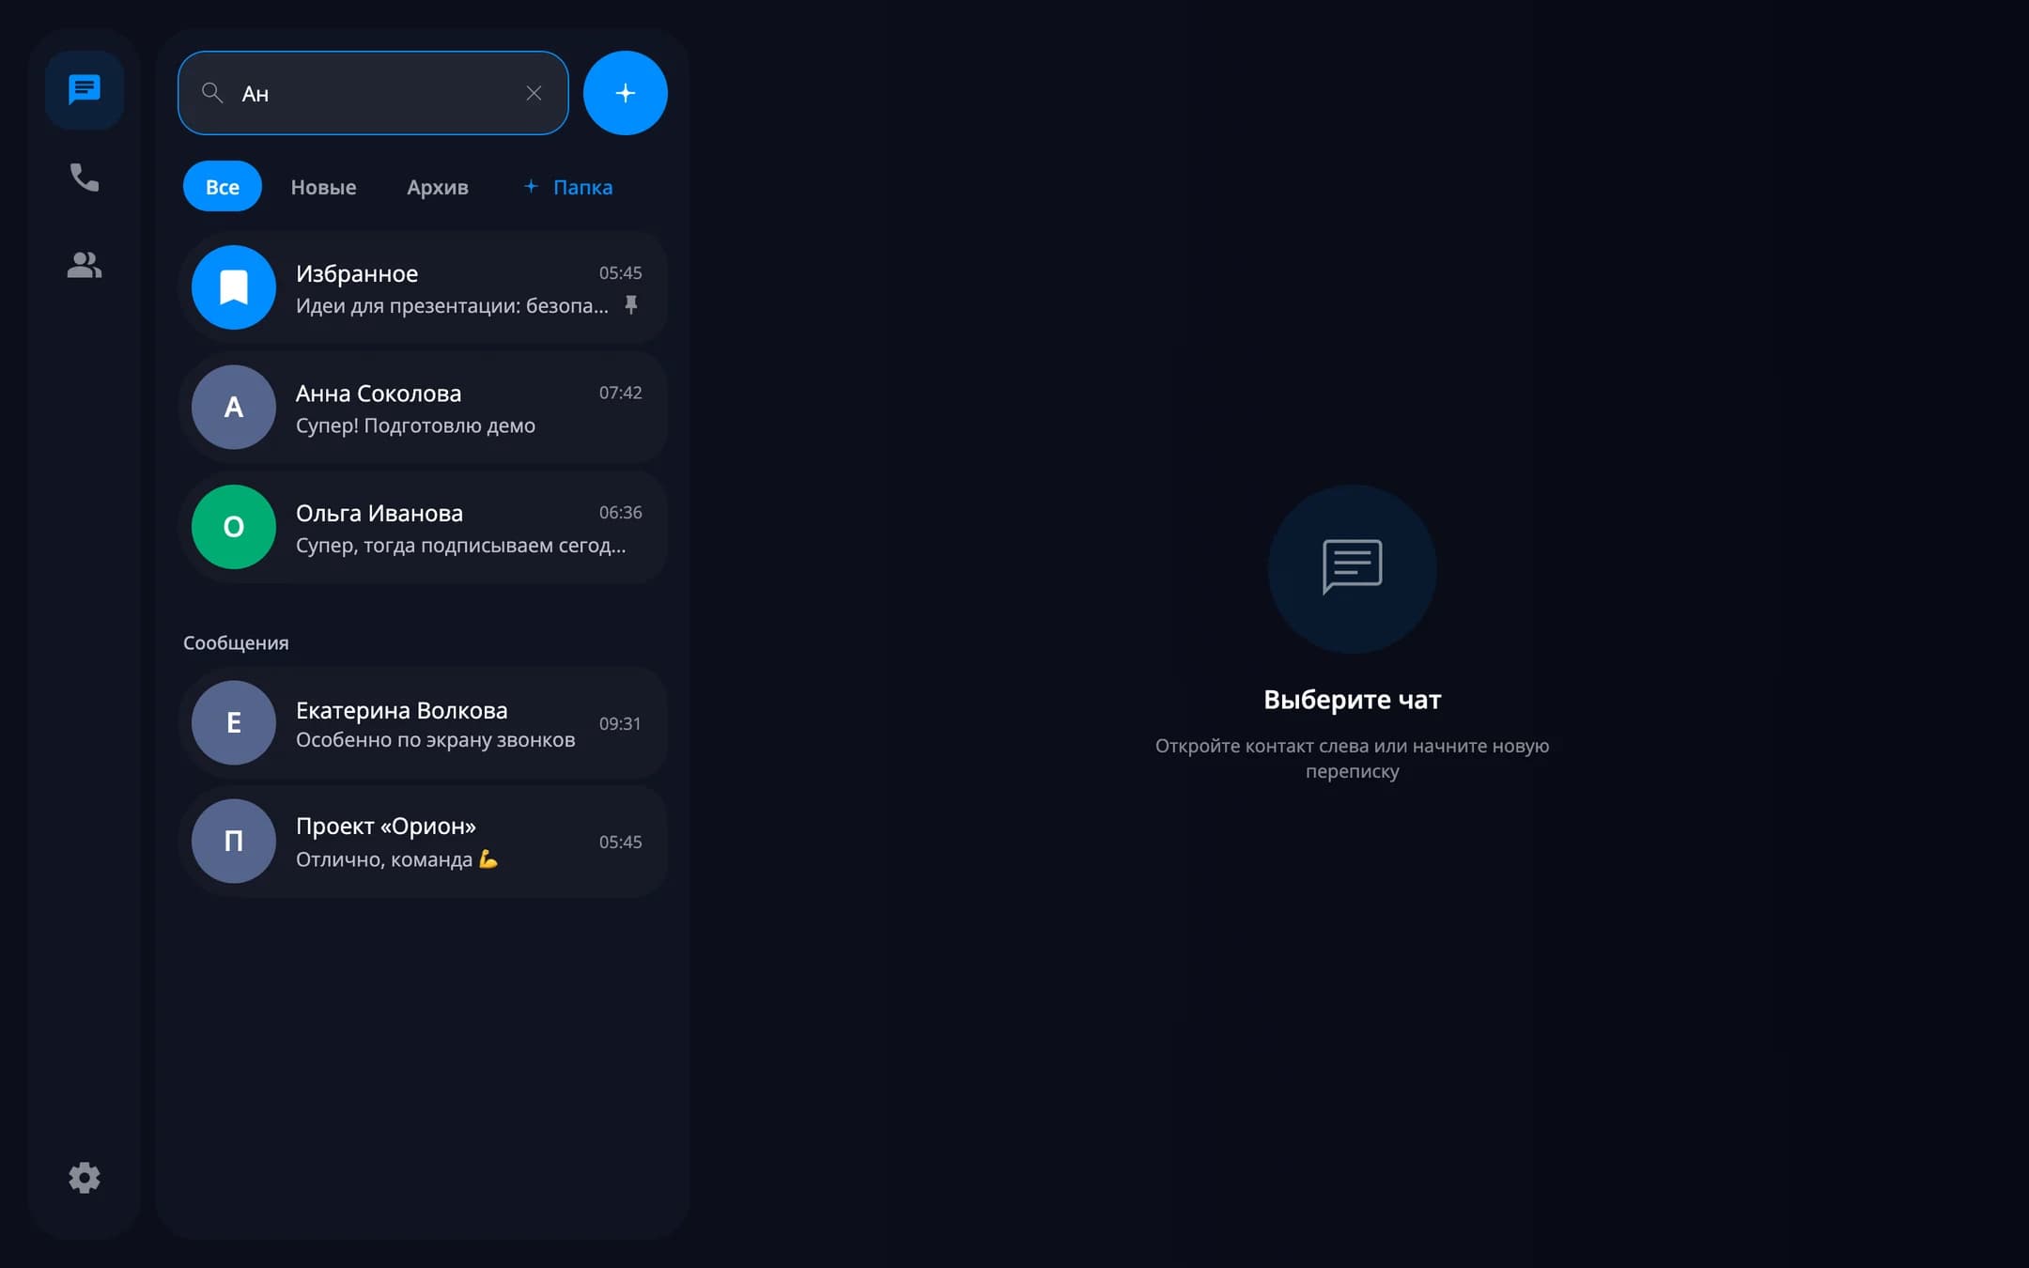Switch to the Новые tab
Screen dimensions: 2029x1268
point(323,187)
